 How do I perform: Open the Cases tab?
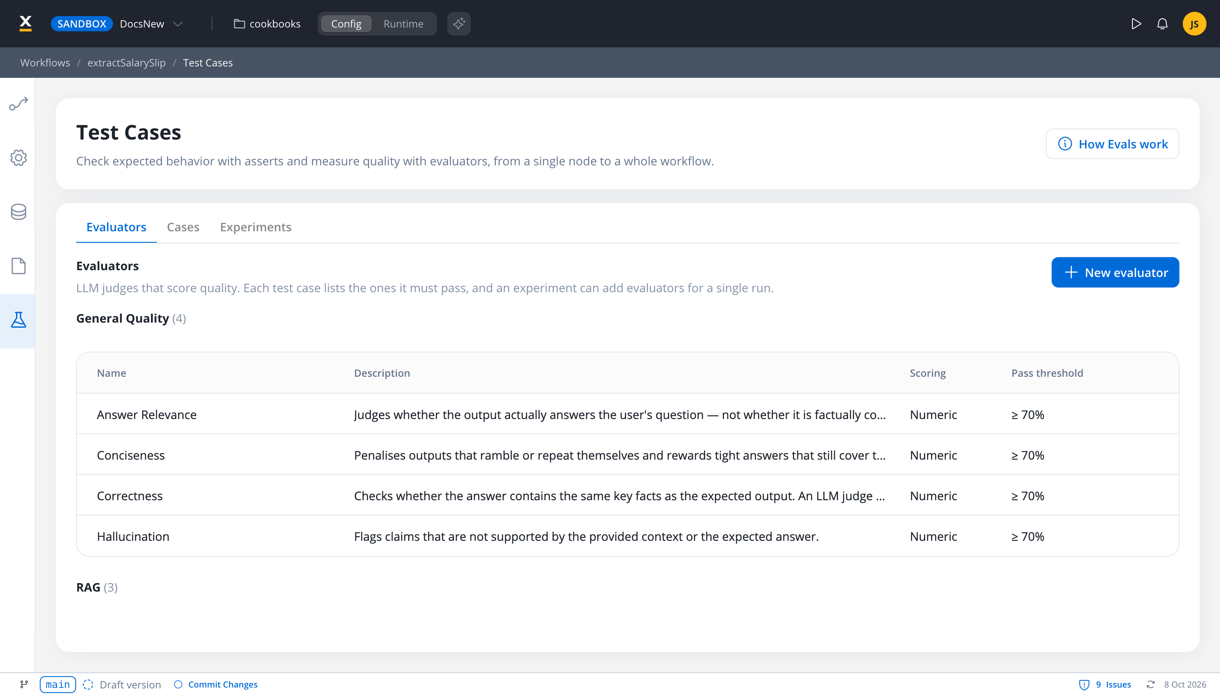[183, 227]
